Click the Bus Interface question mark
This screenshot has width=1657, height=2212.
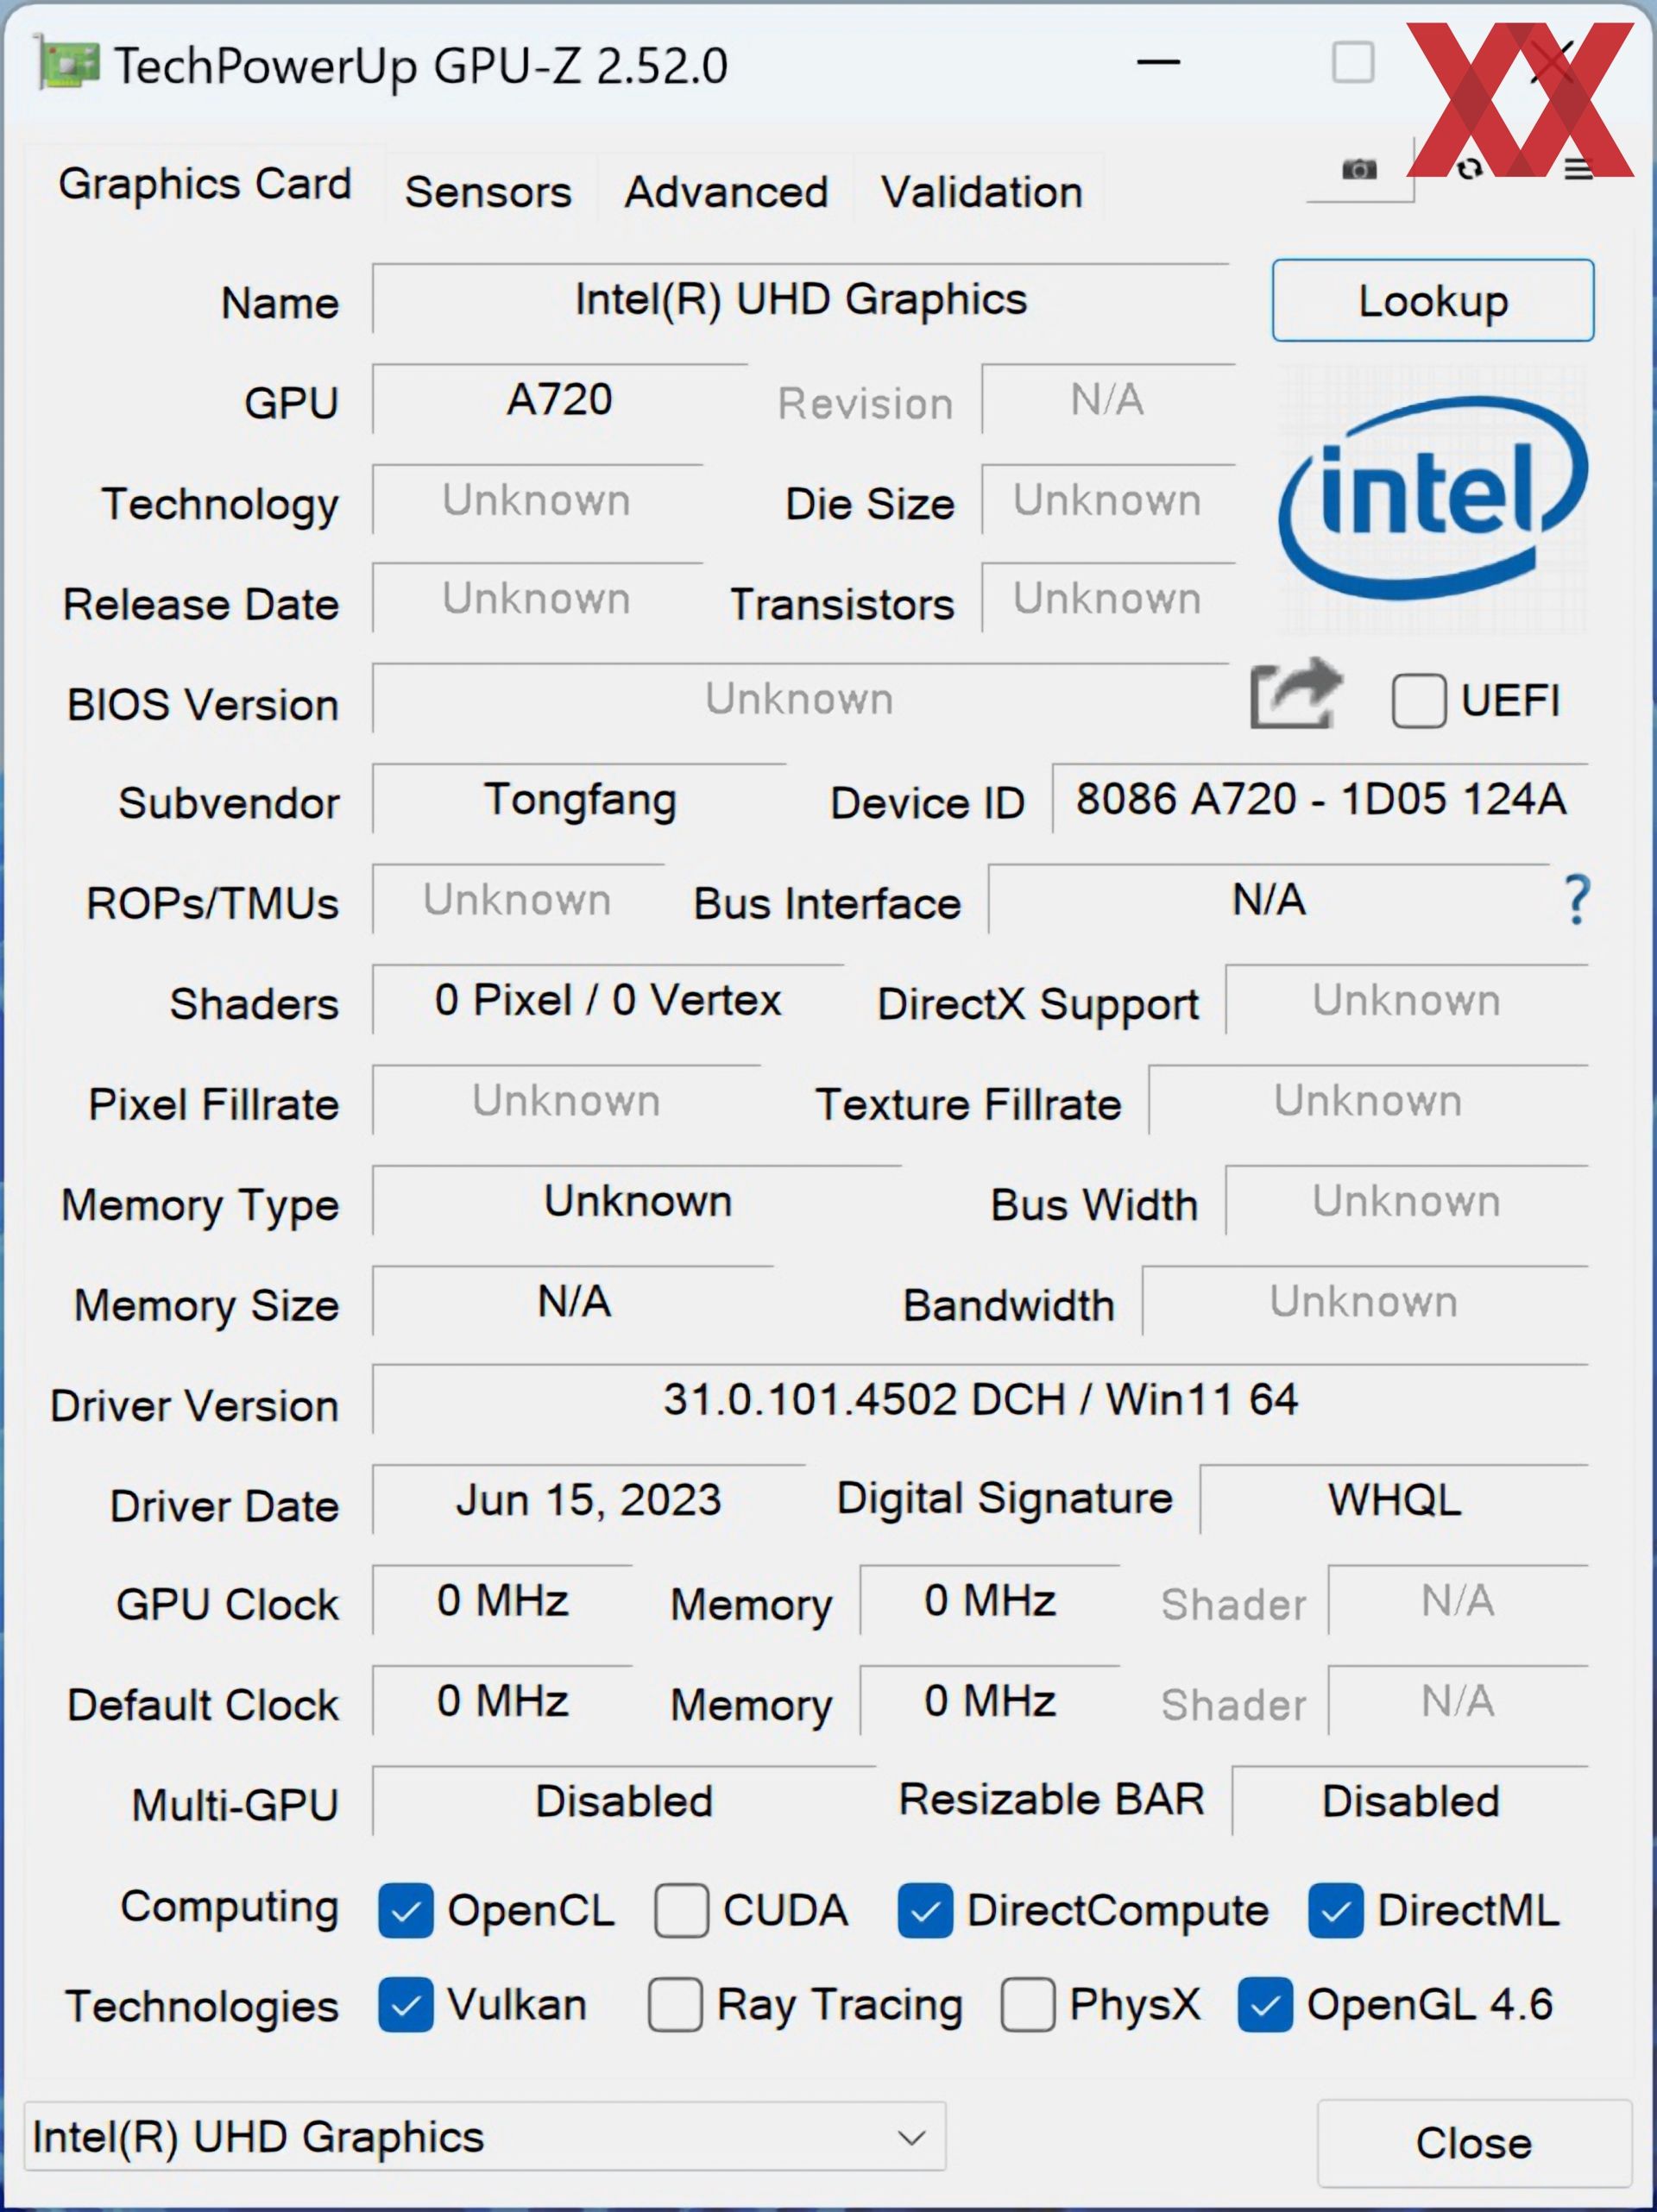point(1577,899)
